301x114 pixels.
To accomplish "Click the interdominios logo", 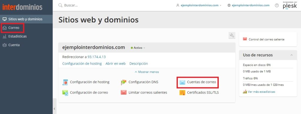I will pos(22,7).
